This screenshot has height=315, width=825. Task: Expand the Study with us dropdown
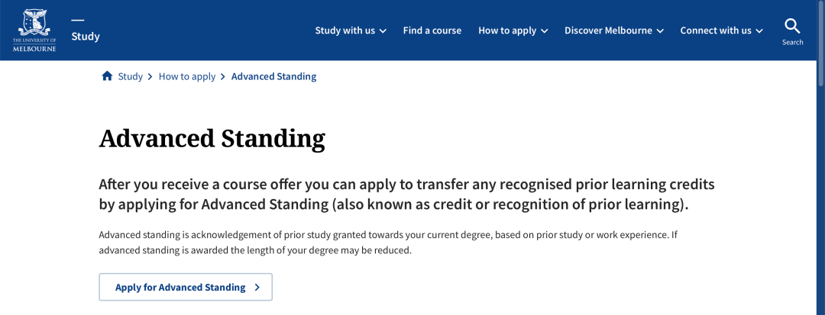coord(351,31)
